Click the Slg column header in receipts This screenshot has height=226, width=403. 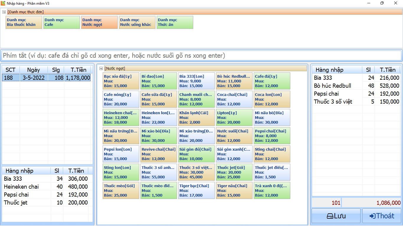[x=56, y=70]
